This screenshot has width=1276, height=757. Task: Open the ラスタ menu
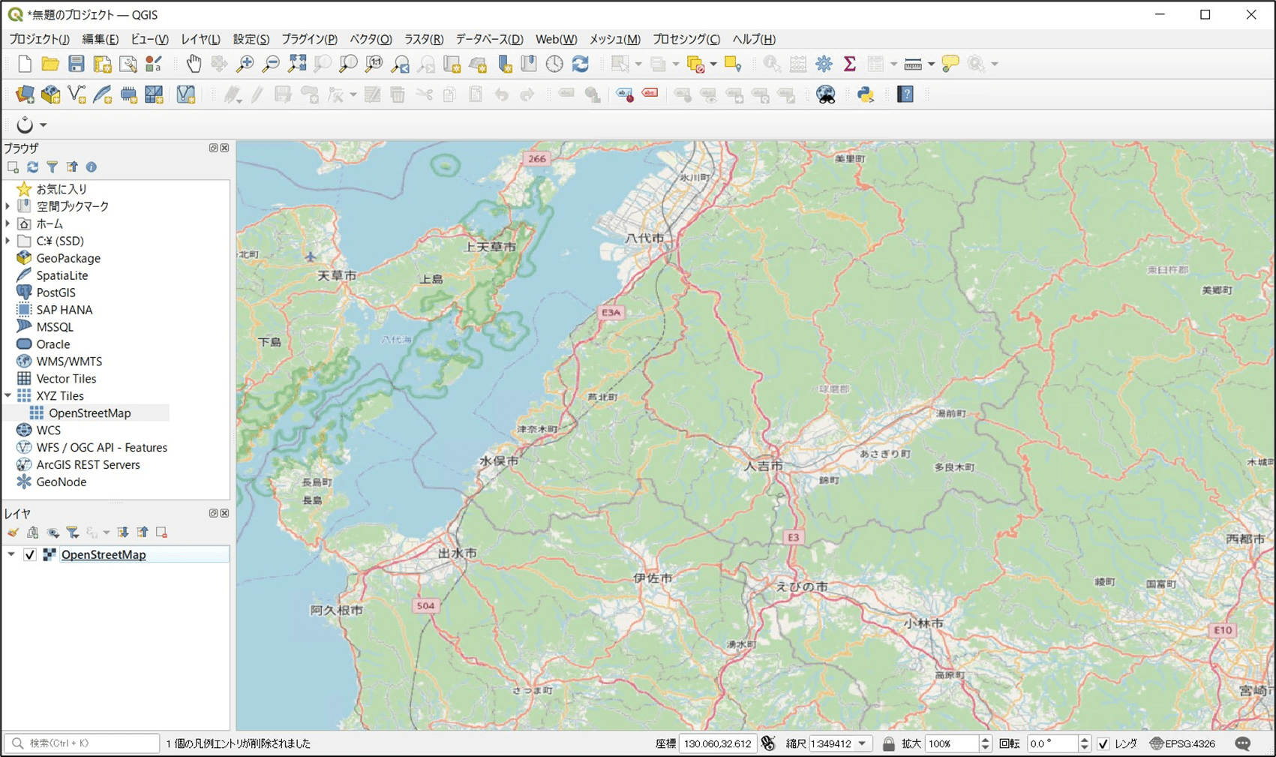click(x=424, y=39)
